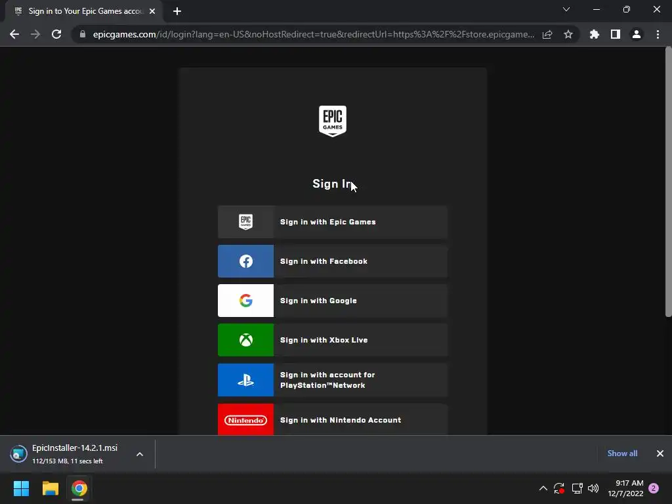The width and height of the screenshot is (672, 504).
Task: Click the PlayStation icon tile
Action: pyautogui.click(x=245, y=380)
